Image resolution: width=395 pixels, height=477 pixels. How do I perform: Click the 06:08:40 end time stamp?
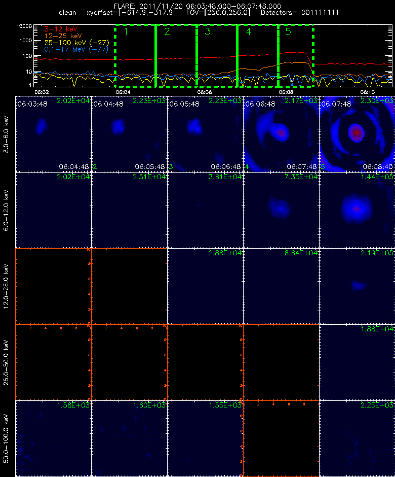[x=378, y=167]
